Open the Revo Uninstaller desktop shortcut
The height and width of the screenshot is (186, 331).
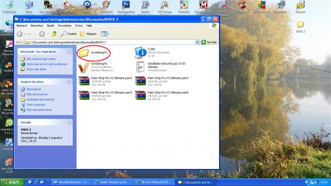pyautogui.click(x=223, y=8)
